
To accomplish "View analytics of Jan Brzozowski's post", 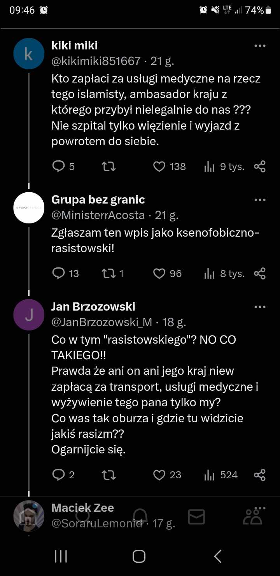I will click(x=210, y=475).
